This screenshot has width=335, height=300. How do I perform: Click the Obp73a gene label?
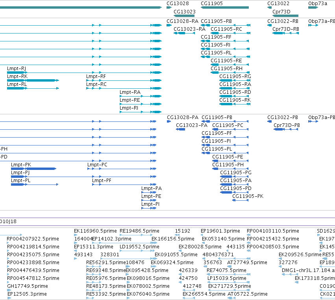point(317,4)
